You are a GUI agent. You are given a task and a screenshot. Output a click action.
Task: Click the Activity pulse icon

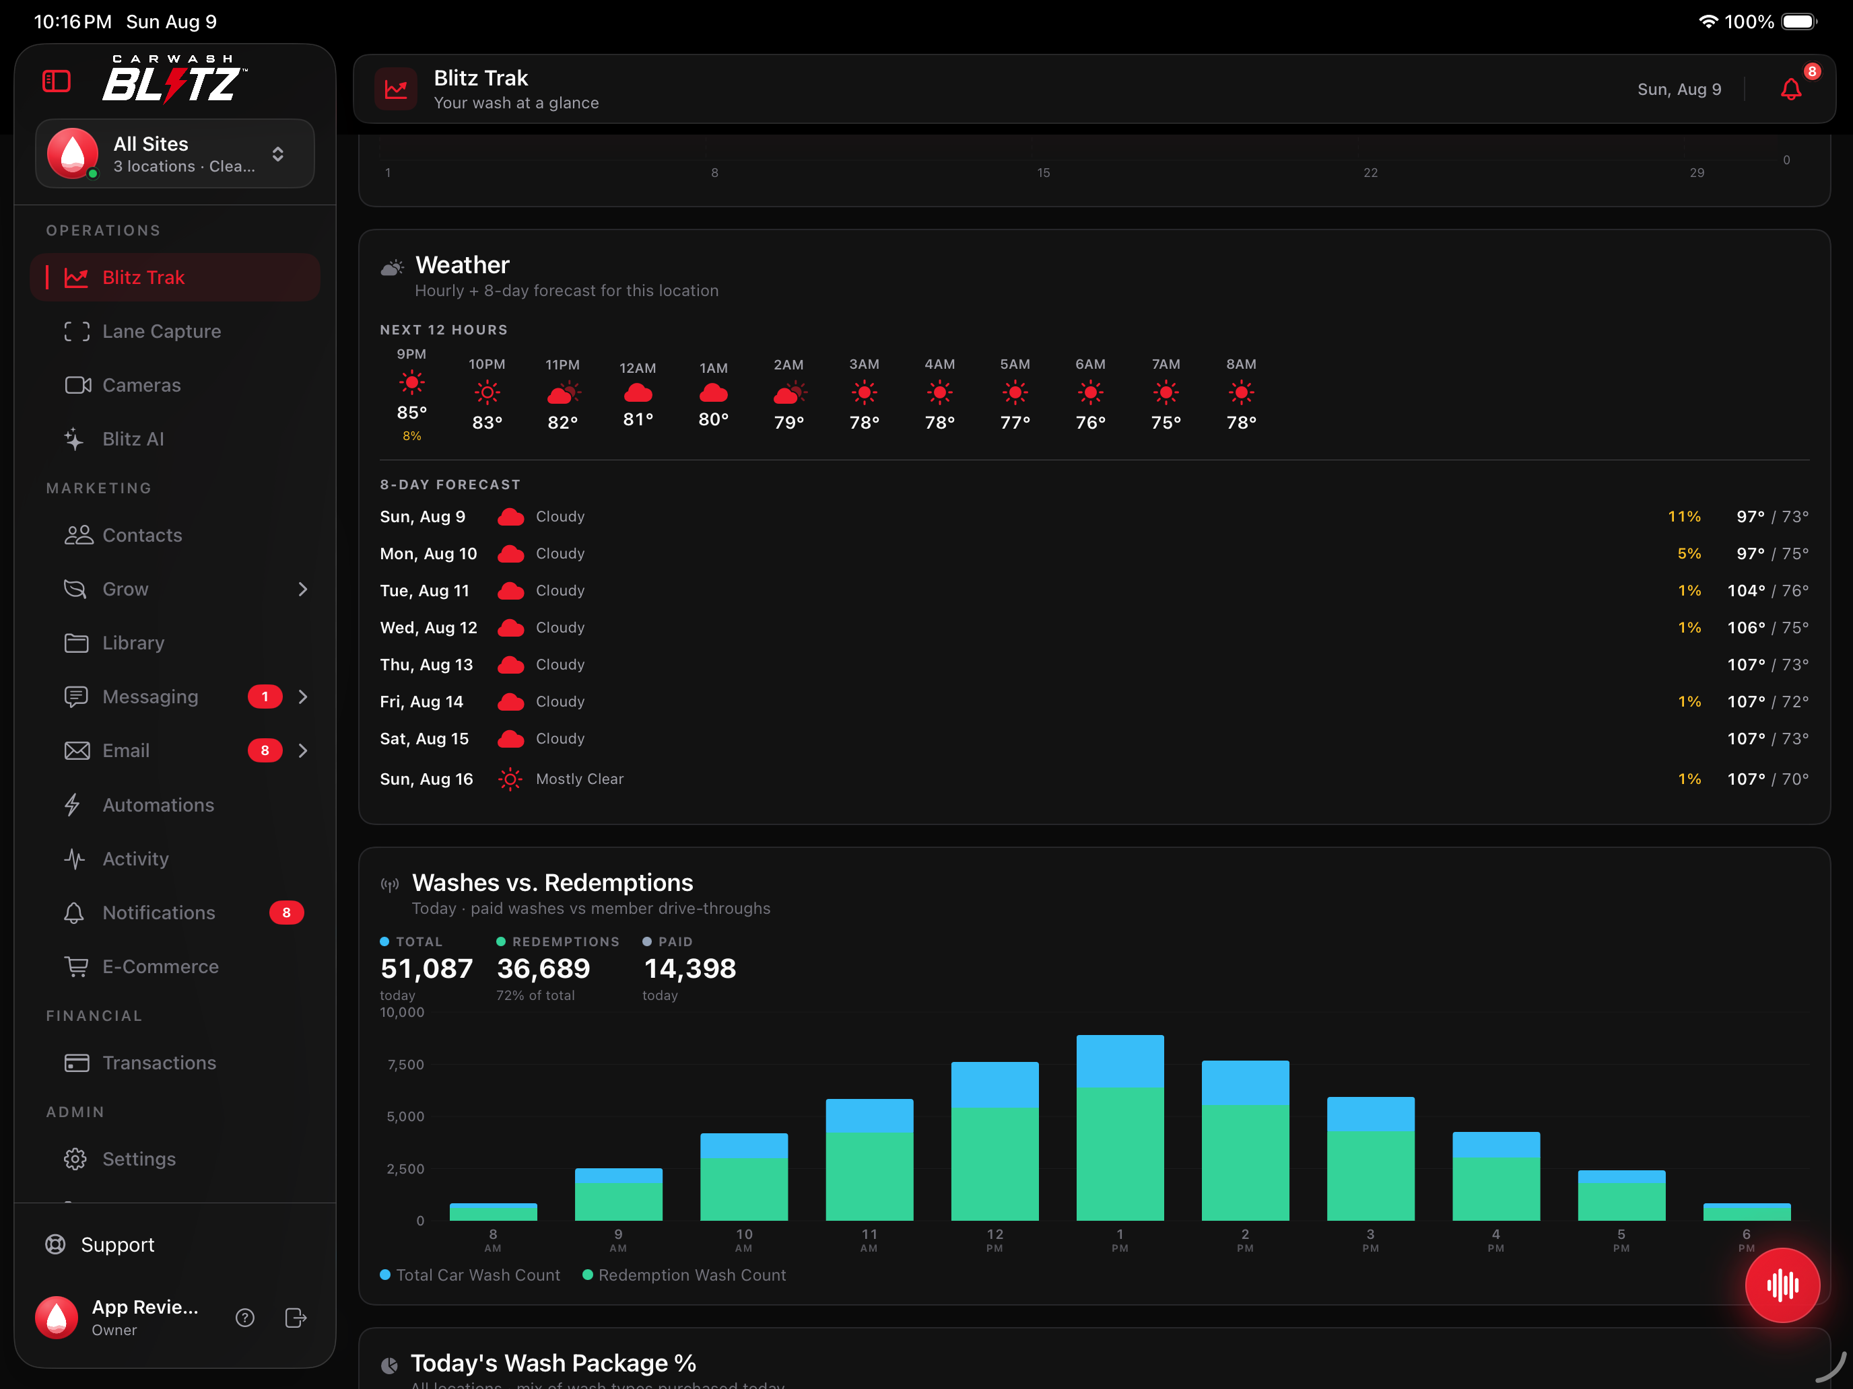pyautogui.click(x=75, y=859)
